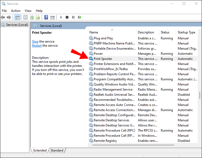
Task: Click the Export List toolbar icon
Action: tap(38, 17)
